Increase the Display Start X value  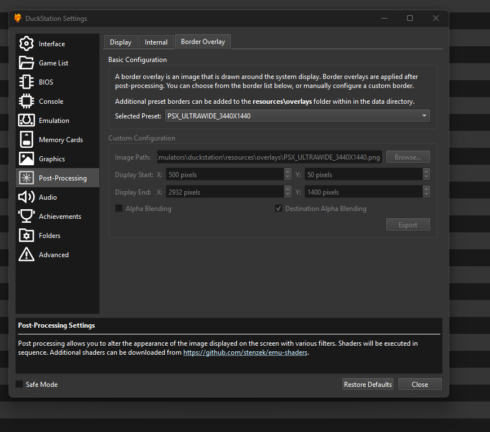pos(288,171)
